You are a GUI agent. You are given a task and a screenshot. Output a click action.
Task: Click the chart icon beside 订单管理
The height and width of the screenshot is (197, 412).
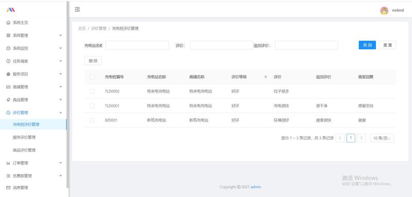coord(8,163)
